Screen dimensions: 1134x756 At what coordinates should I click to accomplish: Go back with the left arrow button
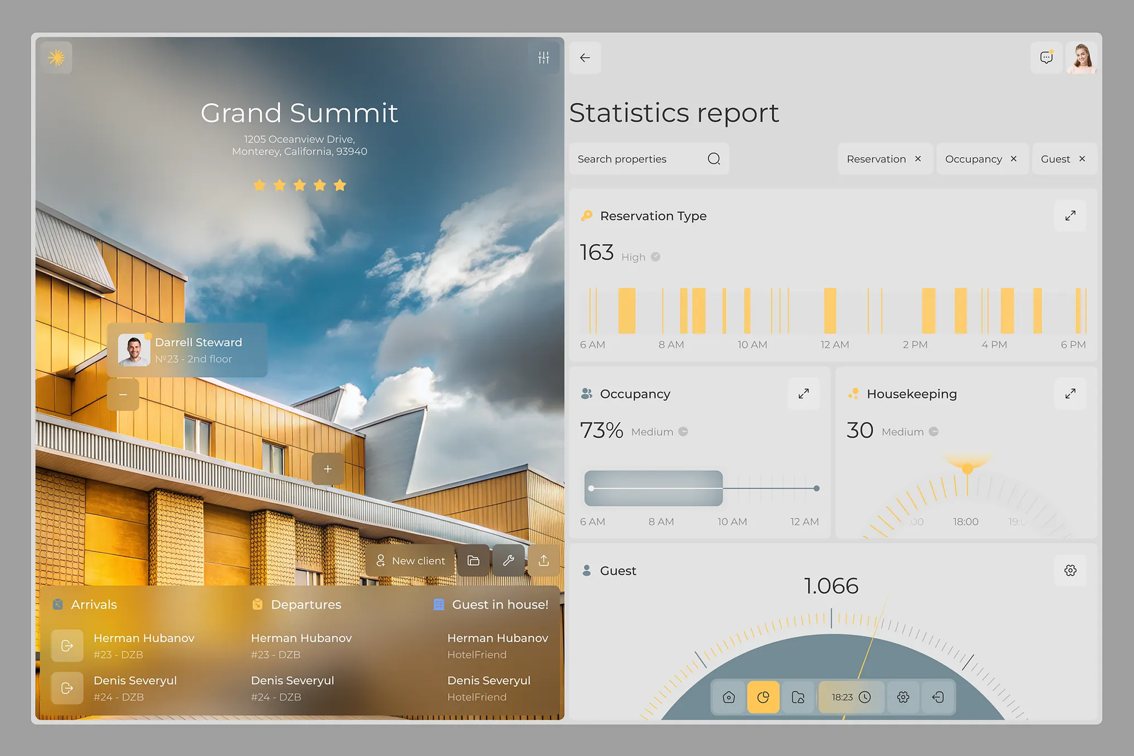[x=585, y=58]
